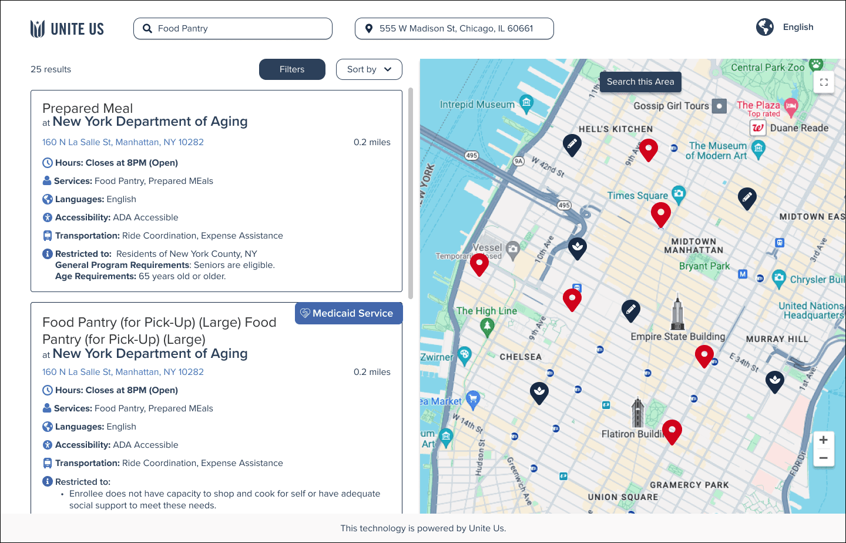Focus the Chicago address location field
846x543 pixels.
454,28
